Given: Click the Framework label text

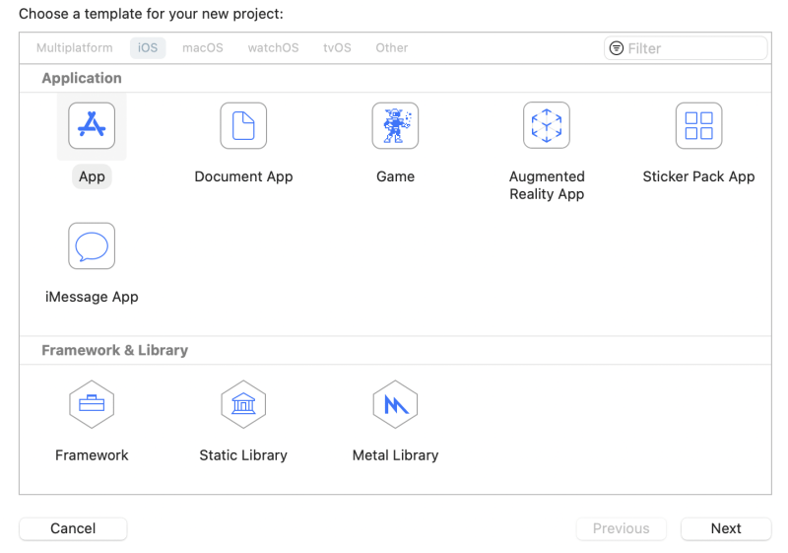Looking at the screenshot, I should [x=92, y=455].
